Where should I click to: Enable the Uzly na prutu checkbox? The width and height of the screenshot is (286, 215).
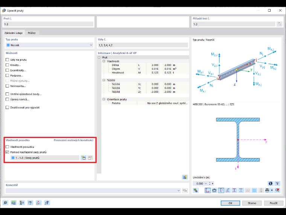(x=7, y=60)
